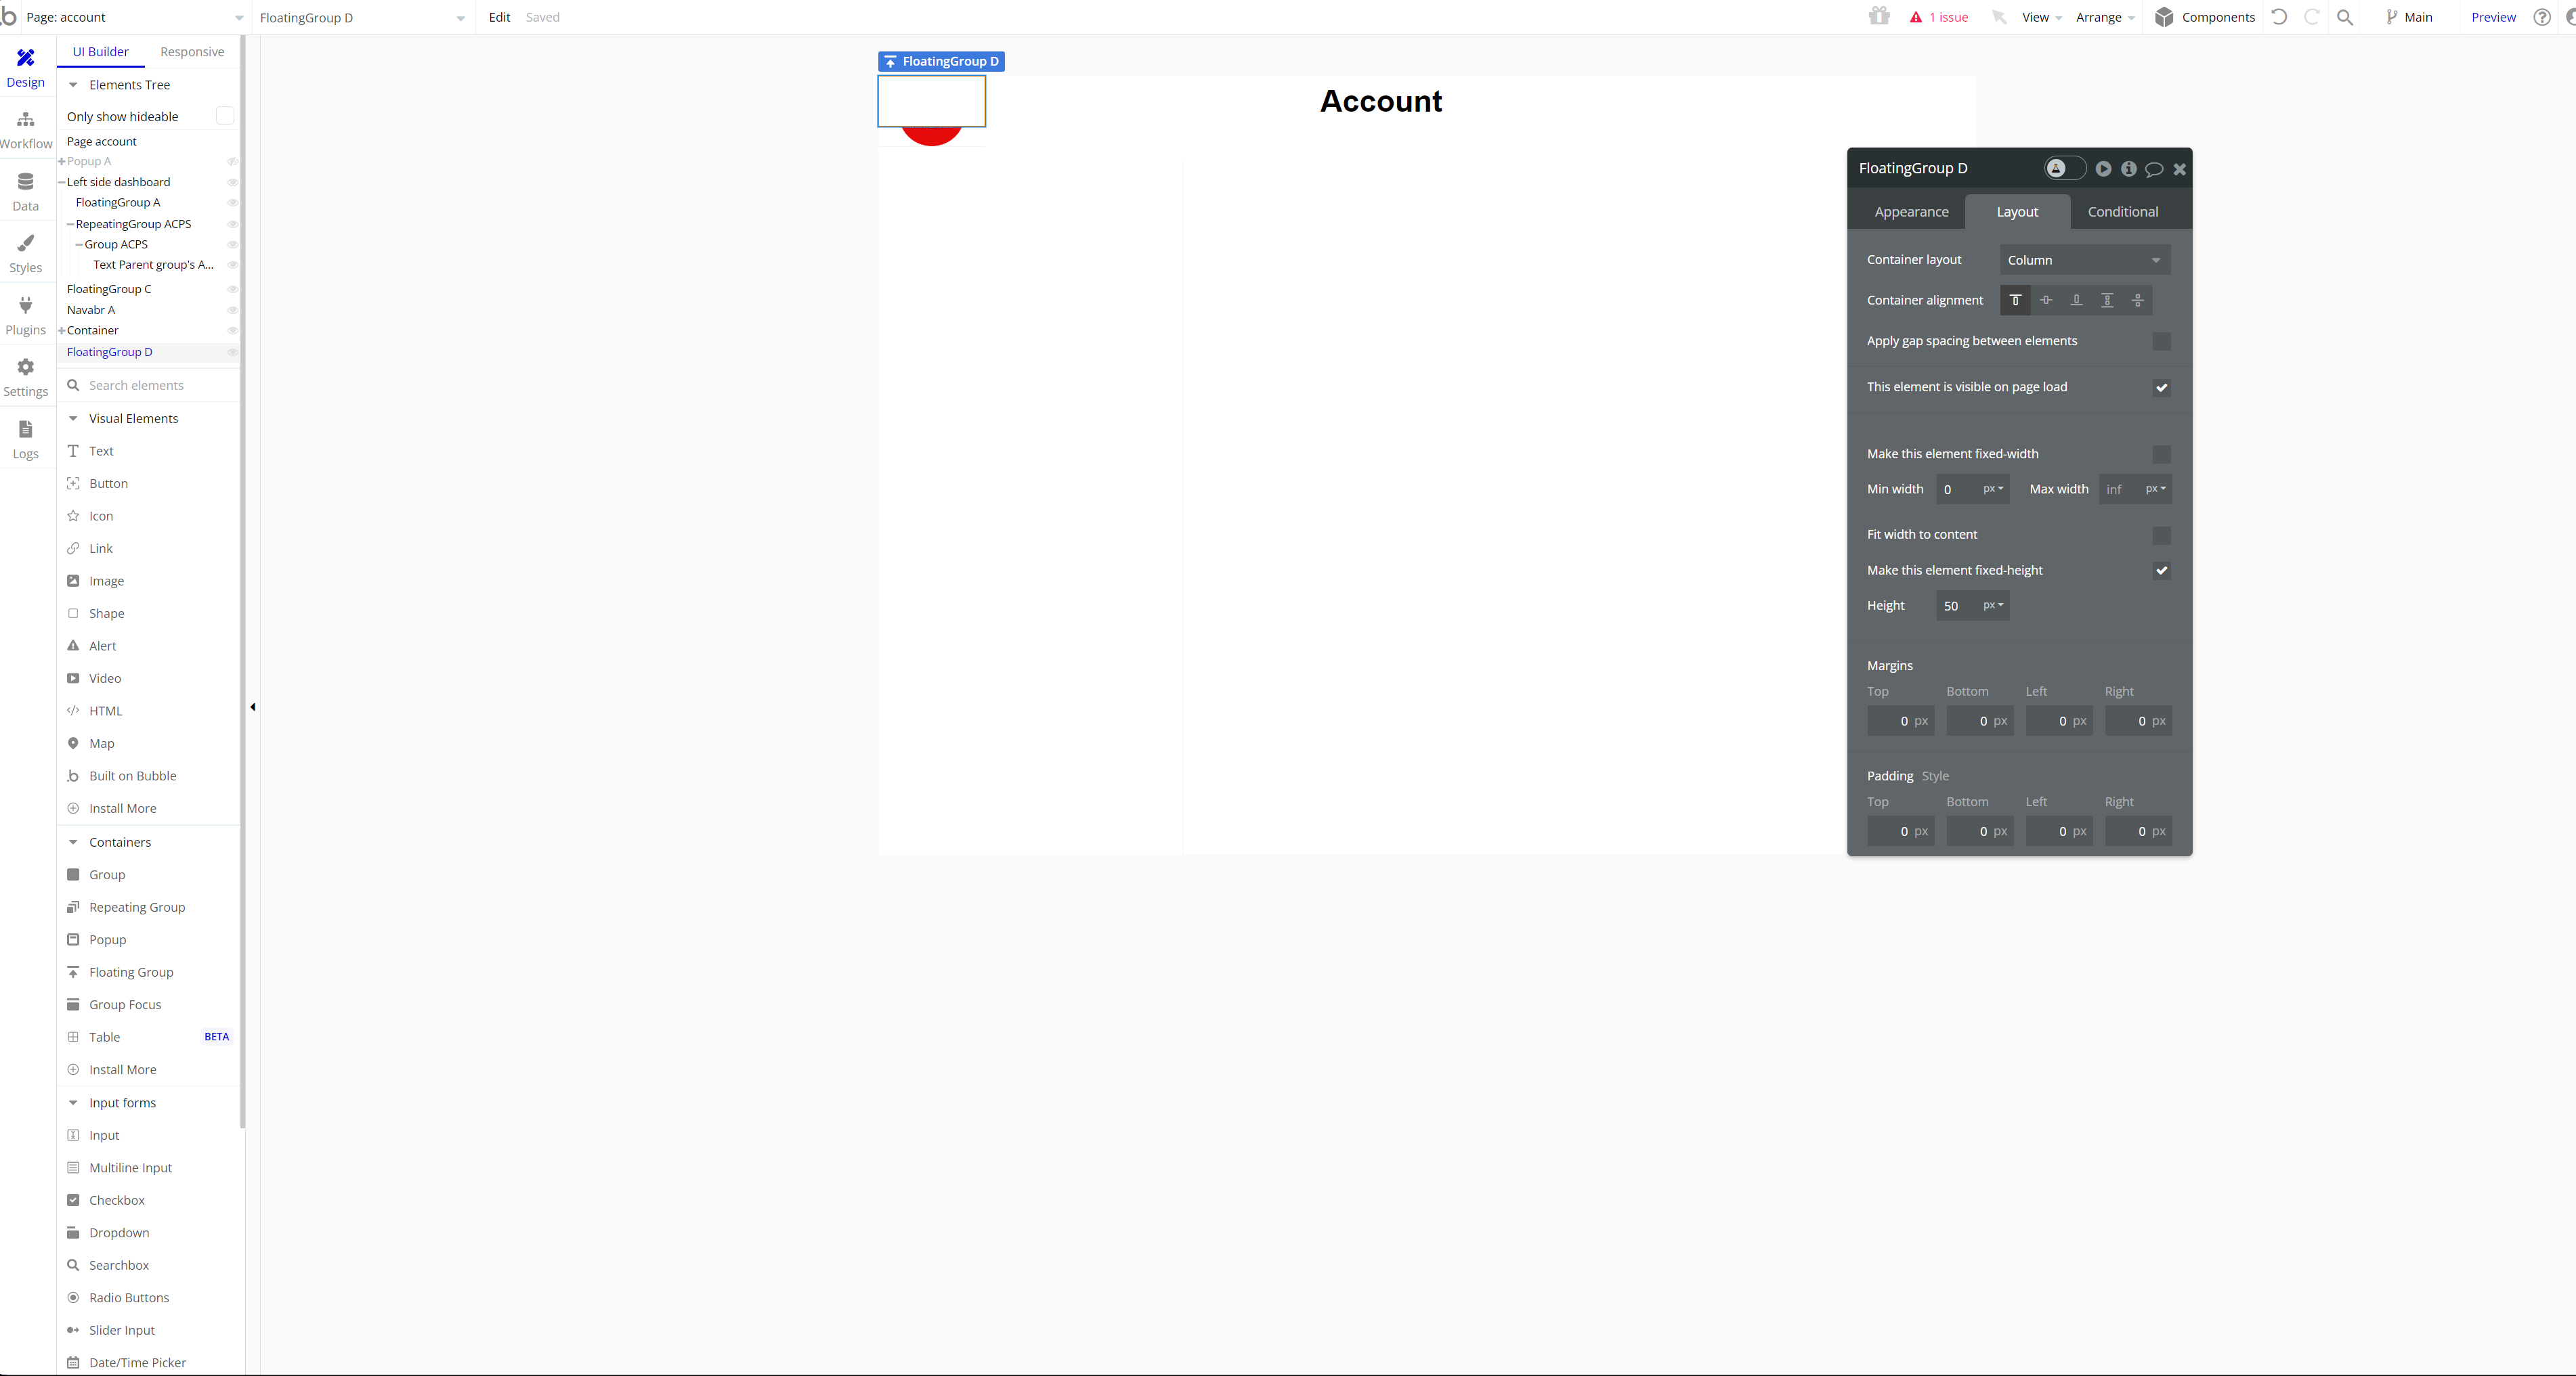Switch to the Conditional tab
The image size is (2576, 1376).
2122,212
